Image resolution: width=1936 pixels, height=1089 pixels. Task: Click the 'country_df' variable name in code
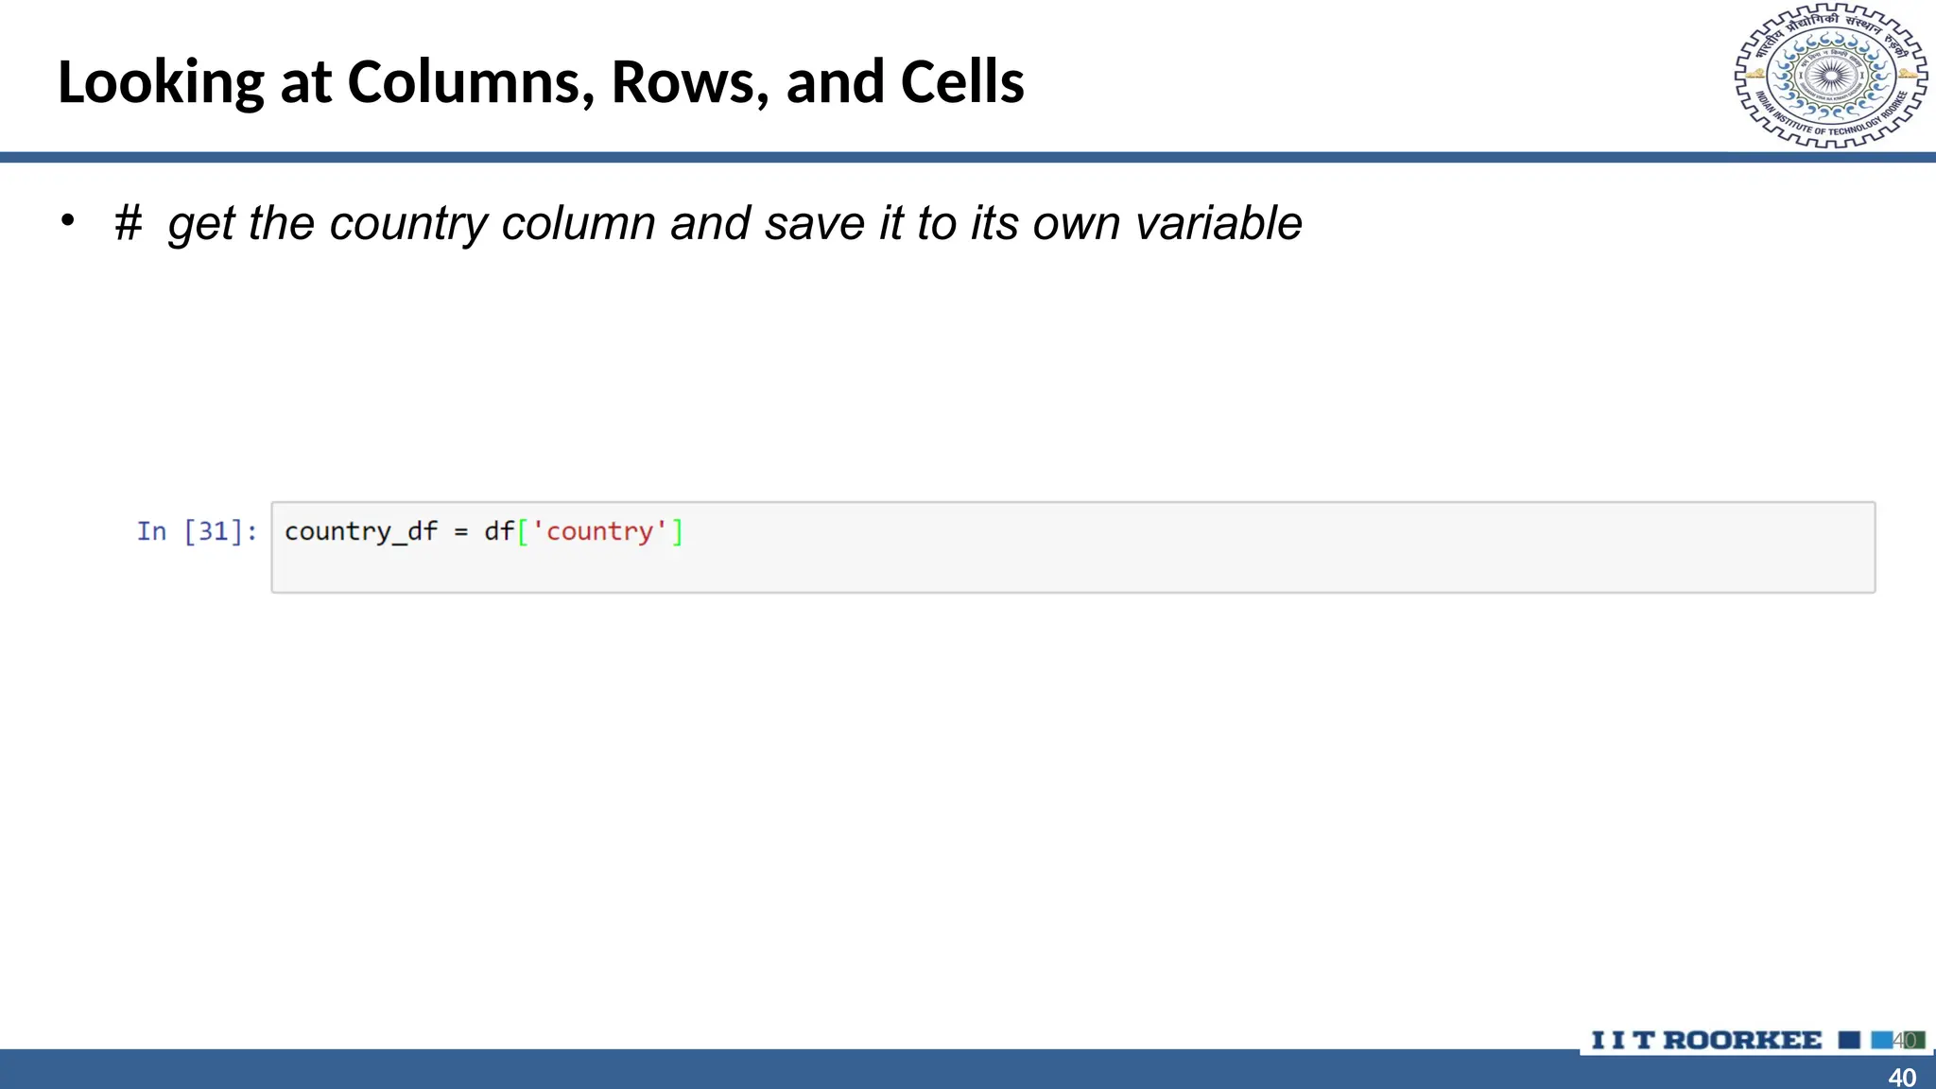click(x=360, y=532)
